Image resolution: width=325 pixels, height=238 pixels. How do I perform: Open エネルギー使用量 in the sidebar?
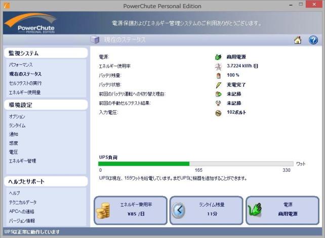click(25, 92)
